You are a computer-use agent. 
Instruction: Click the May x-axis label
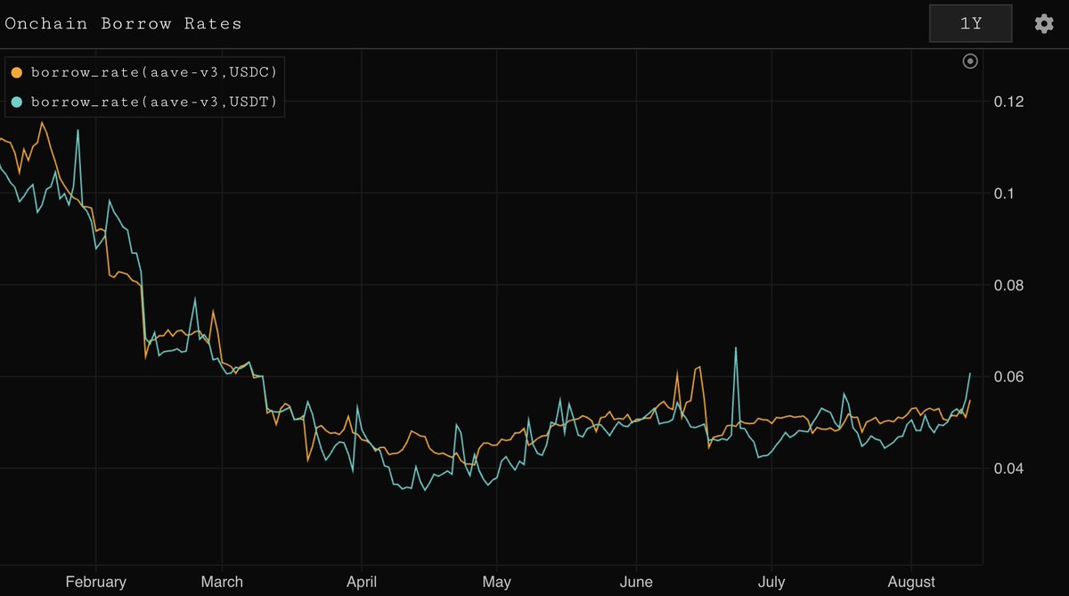(x=496, y=583)
